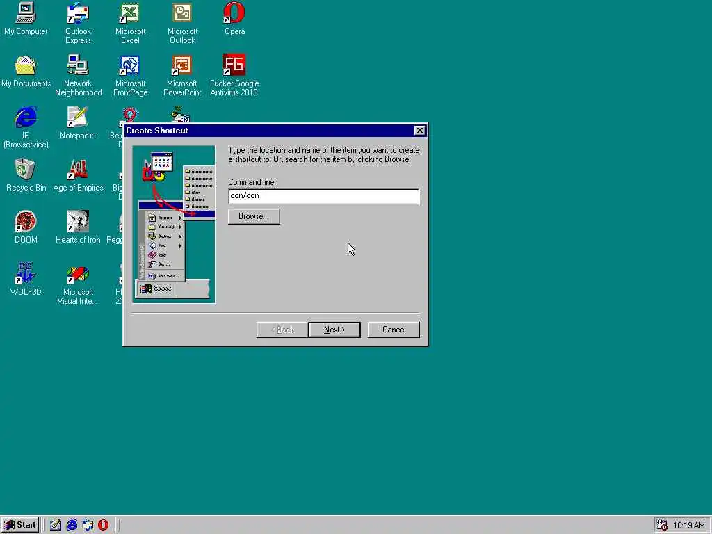Click the 10:19 AM clock in taskbar
The height and width of the screenshot is (534, 712).
coord(688,526)
